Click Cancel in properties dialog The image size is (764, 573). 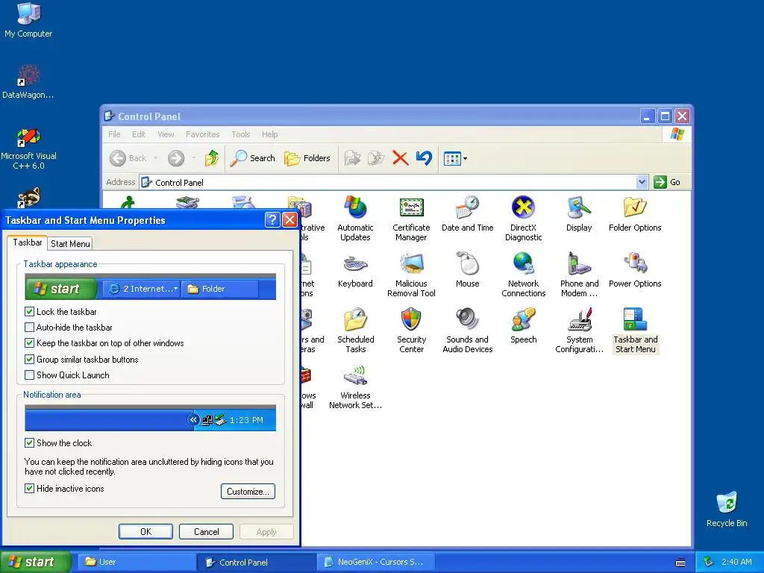206,531
